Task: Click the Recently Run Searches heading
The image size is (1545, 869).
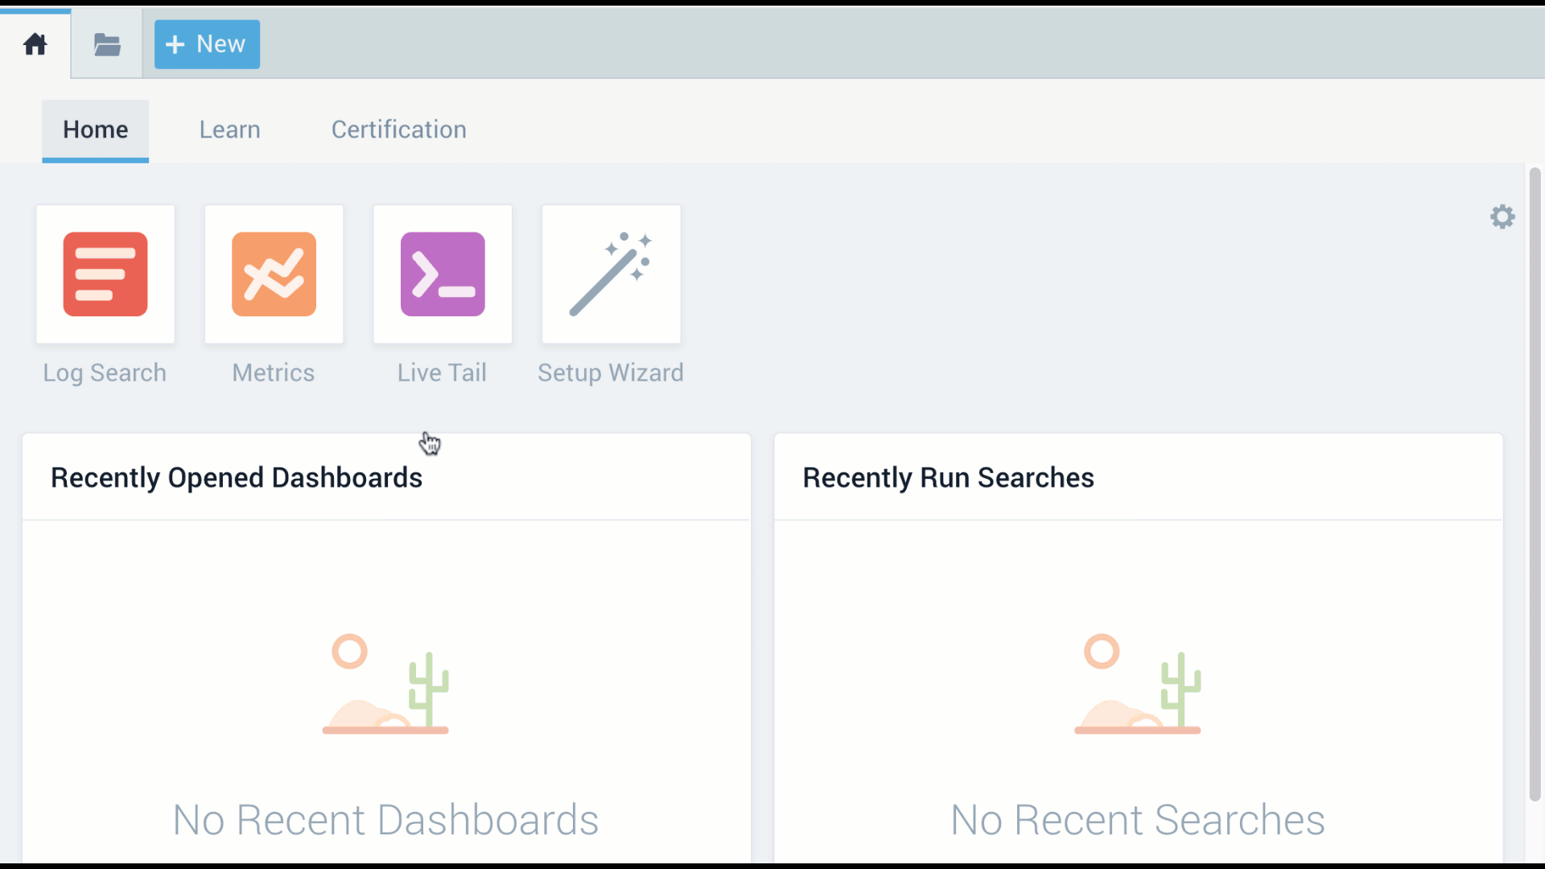Action: tap(948, 478)
